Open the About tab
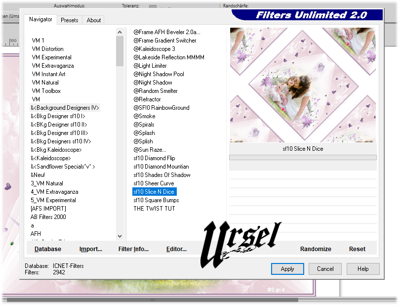This screenshot has width=399, height=305. coord(94,20)
